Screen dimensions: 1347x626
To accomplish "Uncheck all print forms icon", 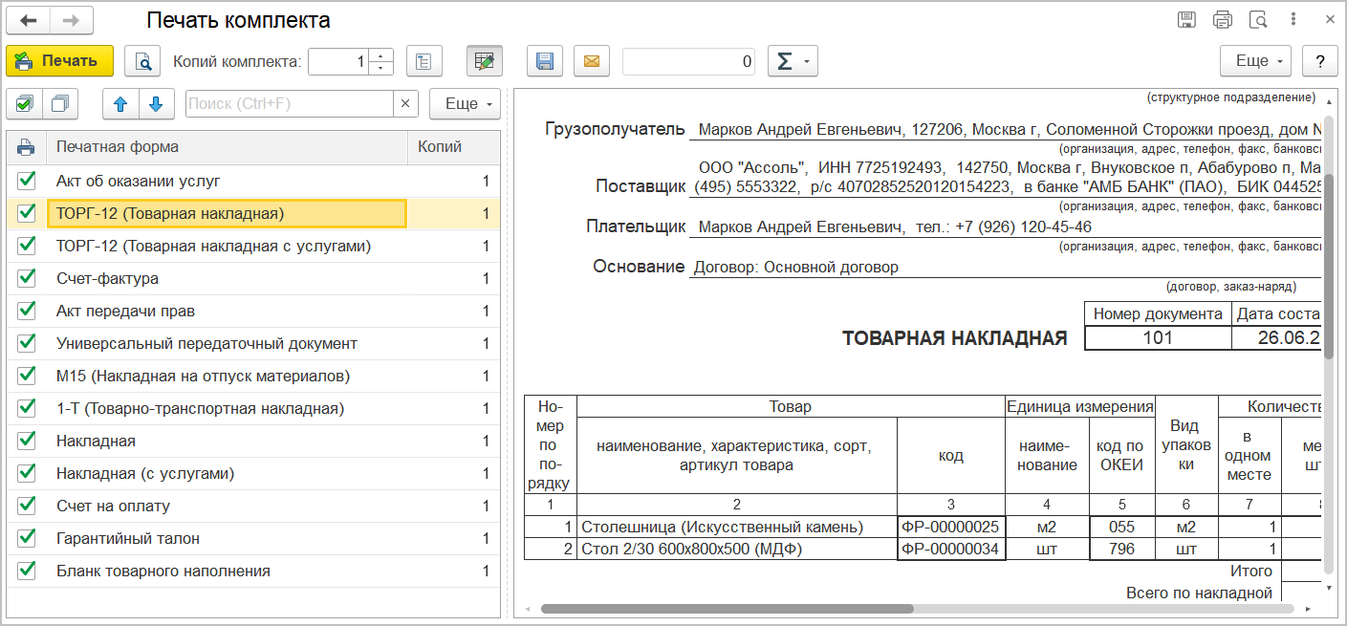I will tap(61, 103).
